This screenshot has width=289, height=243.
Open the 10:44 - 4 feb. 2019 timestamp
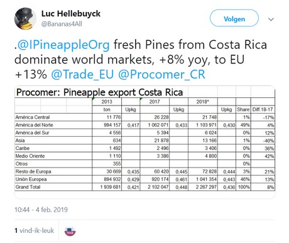(x=41, y=210)
